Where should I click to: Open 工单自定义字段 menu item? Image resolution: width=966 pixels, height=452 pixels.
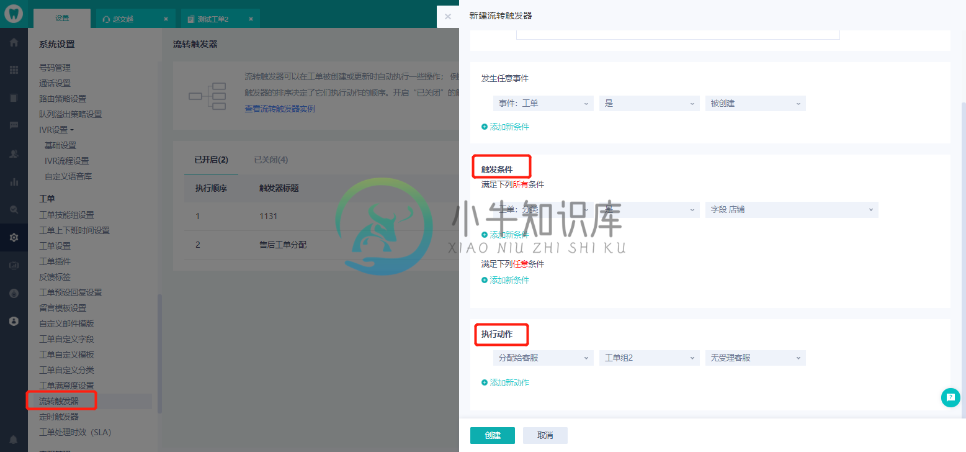tap(66, 339)
